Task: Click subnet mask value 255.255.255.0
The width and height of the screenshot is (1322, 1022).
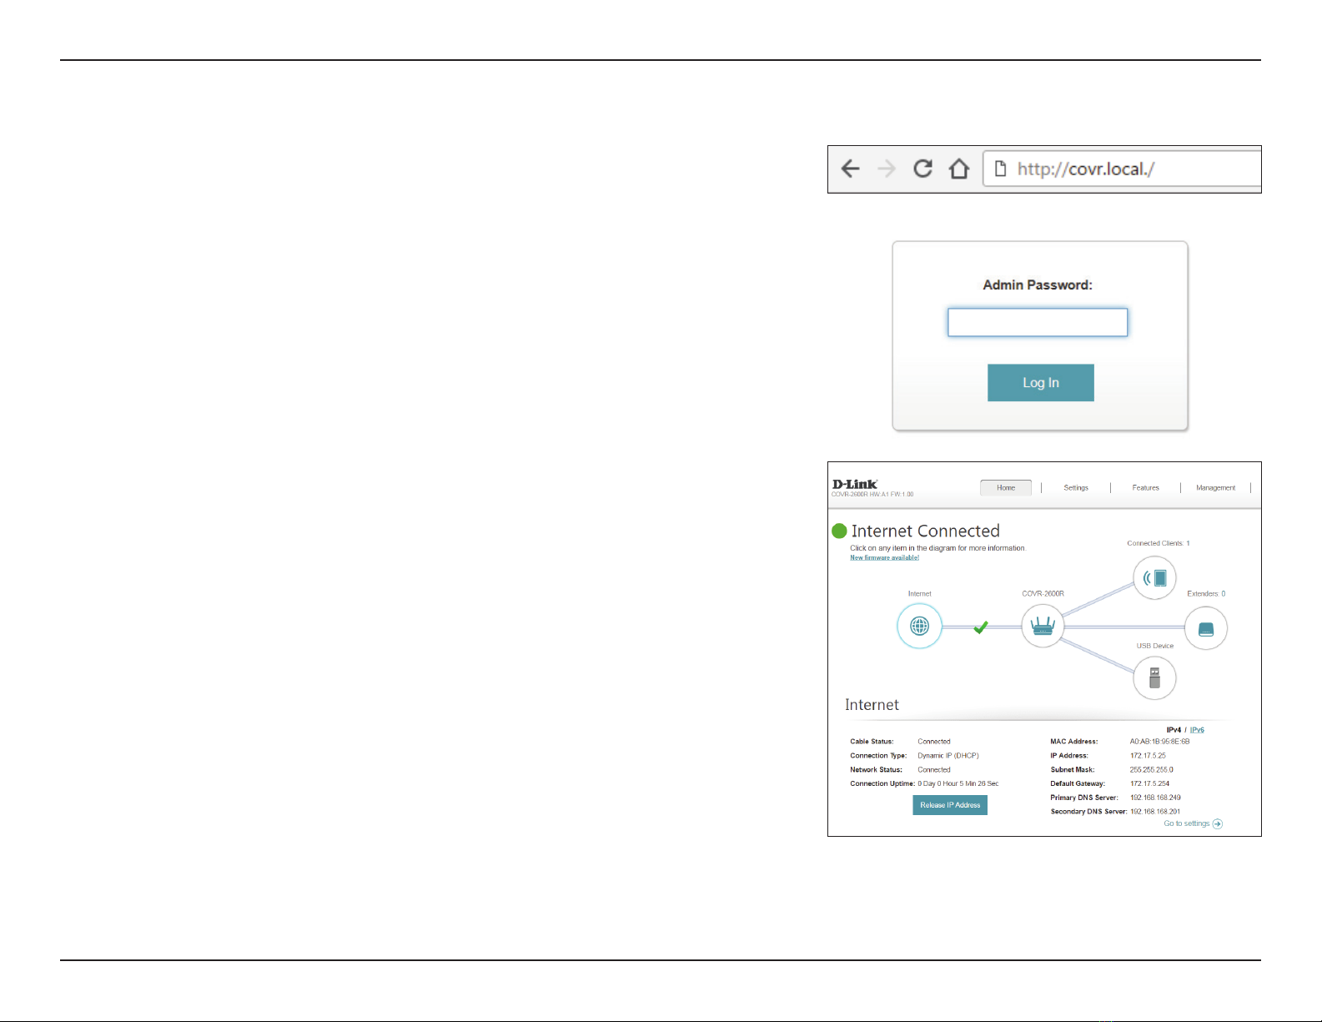Action: (x=1151, y=770)
